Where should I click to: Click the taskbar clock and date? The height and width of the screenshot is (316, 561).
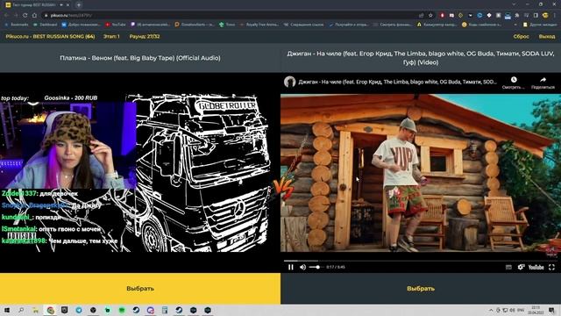pyautogui.click(x=536, y=310)
